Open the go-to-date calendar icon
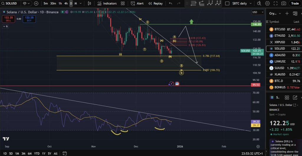 65,154
